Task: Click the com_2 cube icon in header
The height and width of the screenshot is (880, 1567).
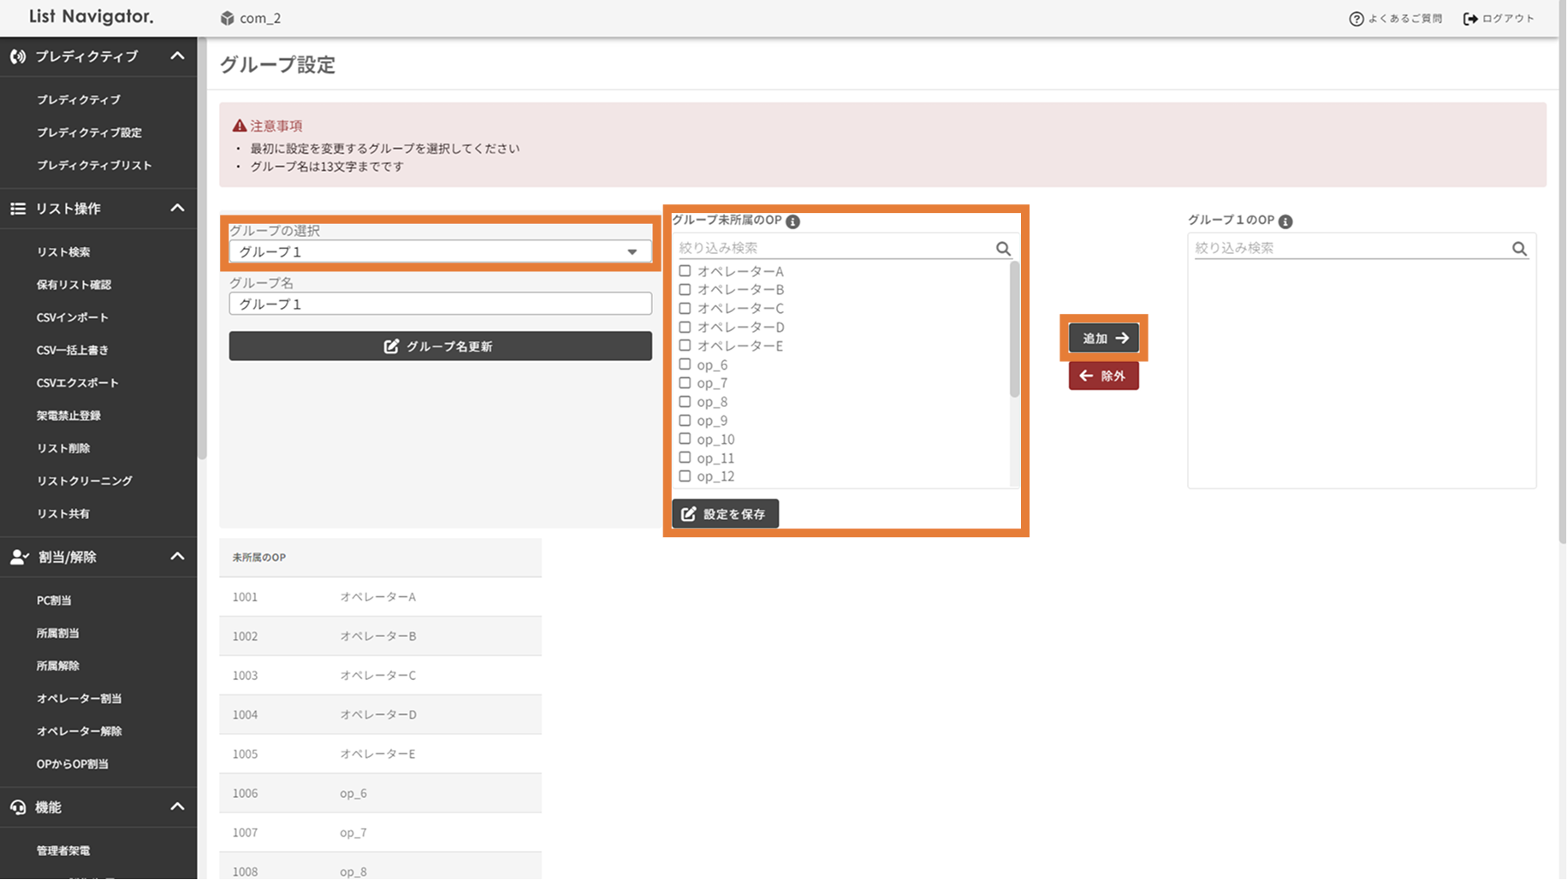Action: click(x=227, y=18)
